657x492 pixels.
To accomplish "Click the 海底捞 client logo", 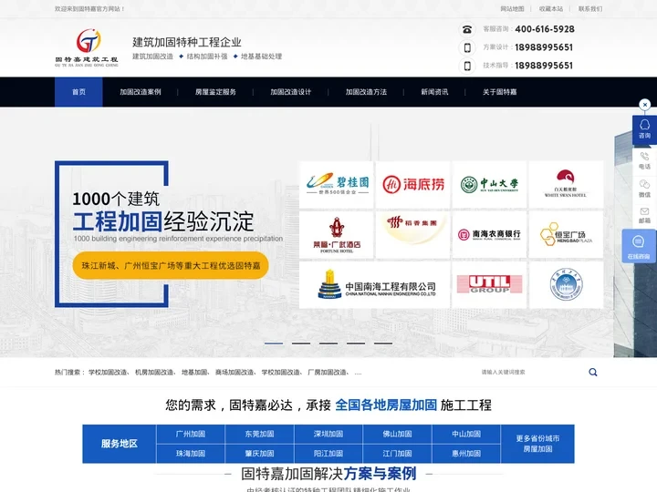I will tap(412, 184).
